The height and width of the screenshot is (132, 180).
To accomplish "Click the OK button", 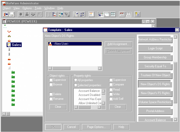I will (53, 127).
